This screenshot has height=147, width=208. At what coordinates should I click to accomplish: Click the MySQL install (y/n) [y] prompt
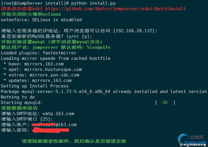pyautogui.click(x=46, y=36)
